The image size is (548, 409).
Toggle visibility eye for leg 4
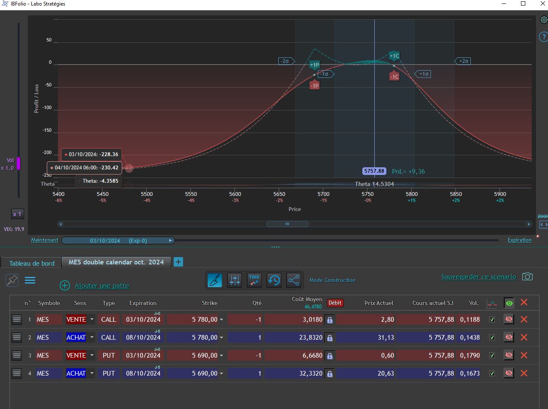509,373
